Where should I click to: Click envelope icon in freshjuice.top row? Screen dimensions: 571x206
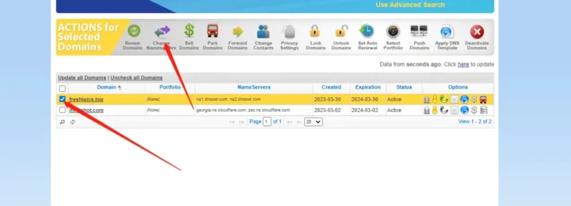[454, 100]
